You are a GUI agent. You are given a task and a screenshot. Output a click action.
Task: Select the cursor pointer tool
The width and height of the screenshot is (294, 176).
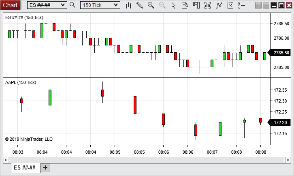(174, 5)
